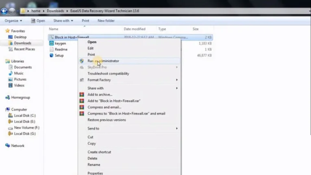This screenshot has width=311, height=175.
Task: Click the Back navigation arrow
Action: click(x=4, y=11)
